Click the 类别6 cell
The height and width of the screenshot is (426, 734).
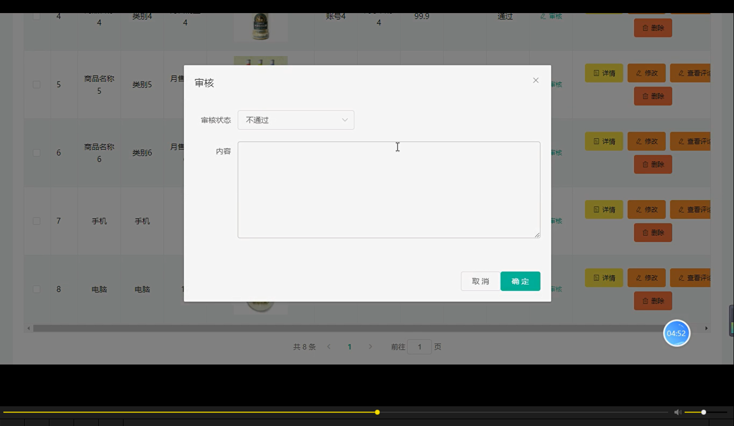tap(142, 153)
